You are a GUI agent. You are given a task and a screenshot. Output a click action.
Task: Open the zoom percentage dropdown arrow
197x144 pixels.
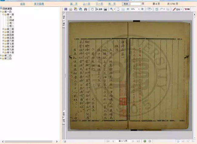[139, 9]
